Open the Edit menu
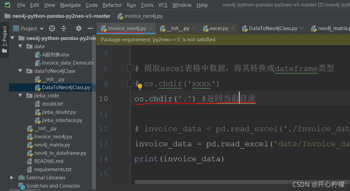 click(x=35, y=5)
